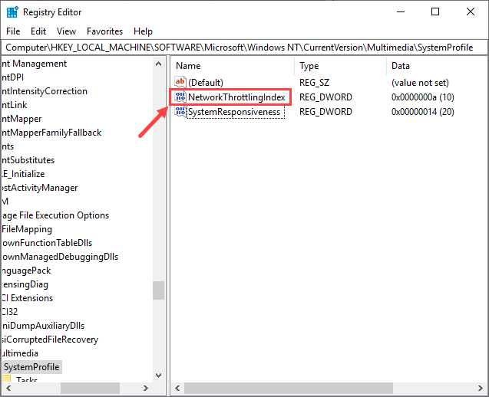Select the IniFileMapping tree key

point(27,229)
